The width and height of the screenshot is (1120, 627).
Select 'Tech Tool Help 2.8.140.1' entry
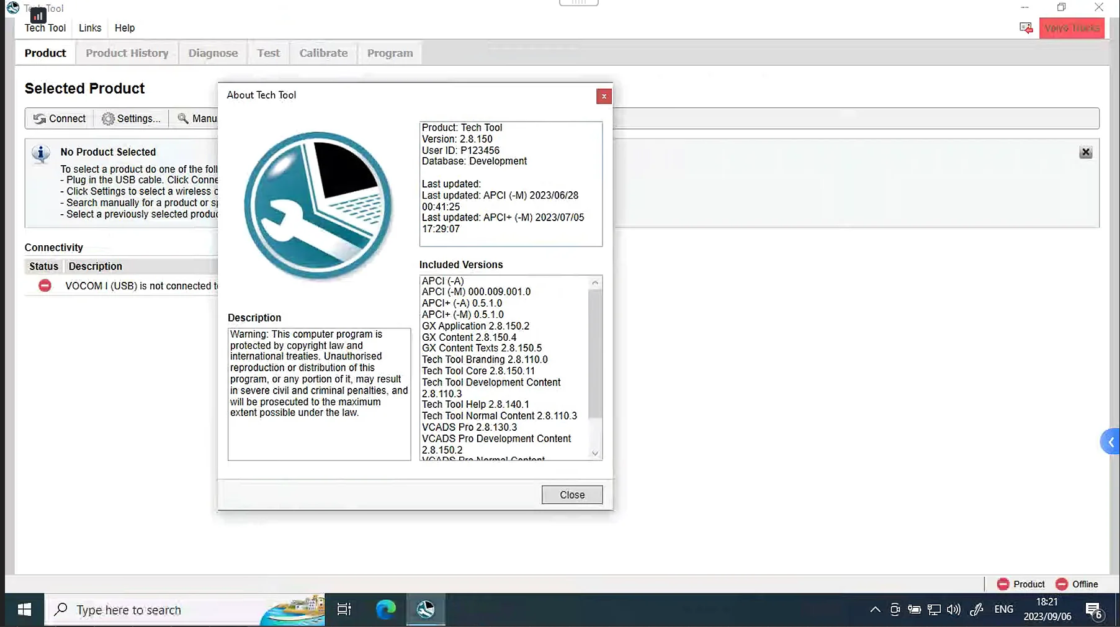click(x=475, y=405)
